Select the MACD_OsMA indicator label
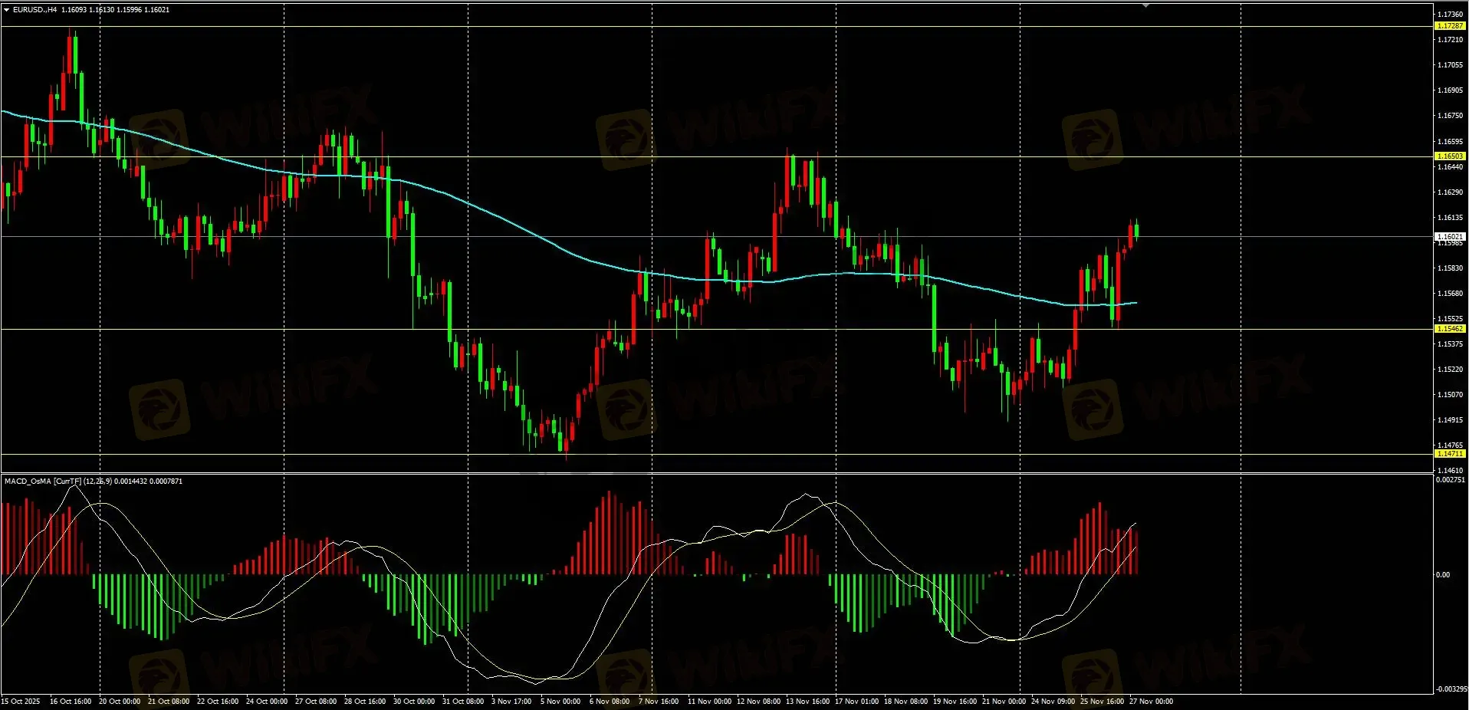Screen dimensions: 1469x710 coord(94,482)
